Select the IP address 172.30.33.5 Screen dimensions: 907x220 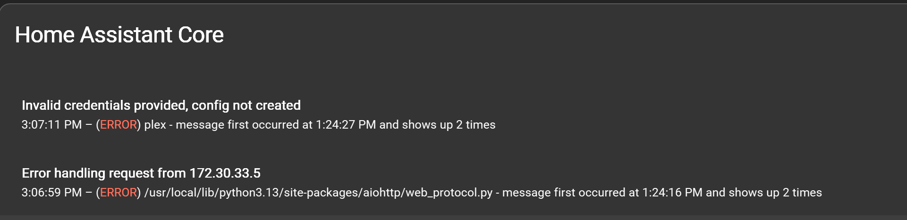point(225,173)
